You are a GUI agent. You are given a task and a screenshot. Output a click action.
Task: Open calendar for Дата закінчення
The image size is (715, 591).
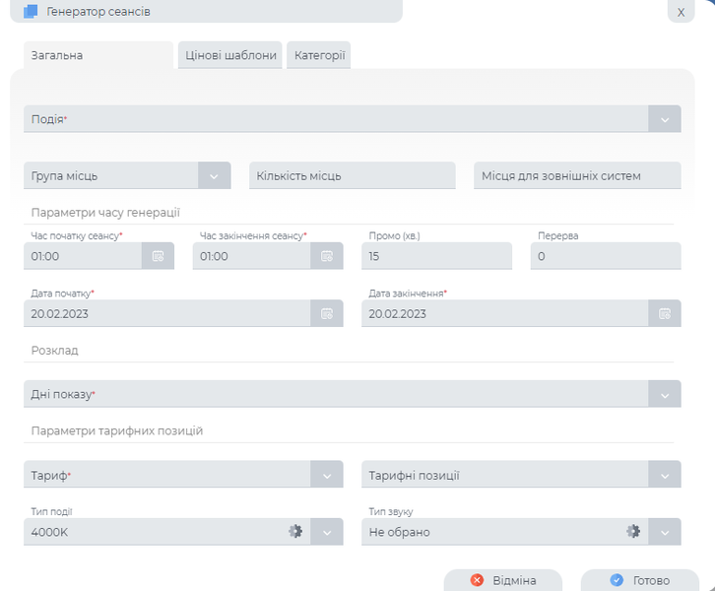pyautogui.click(x=665, y=313)
